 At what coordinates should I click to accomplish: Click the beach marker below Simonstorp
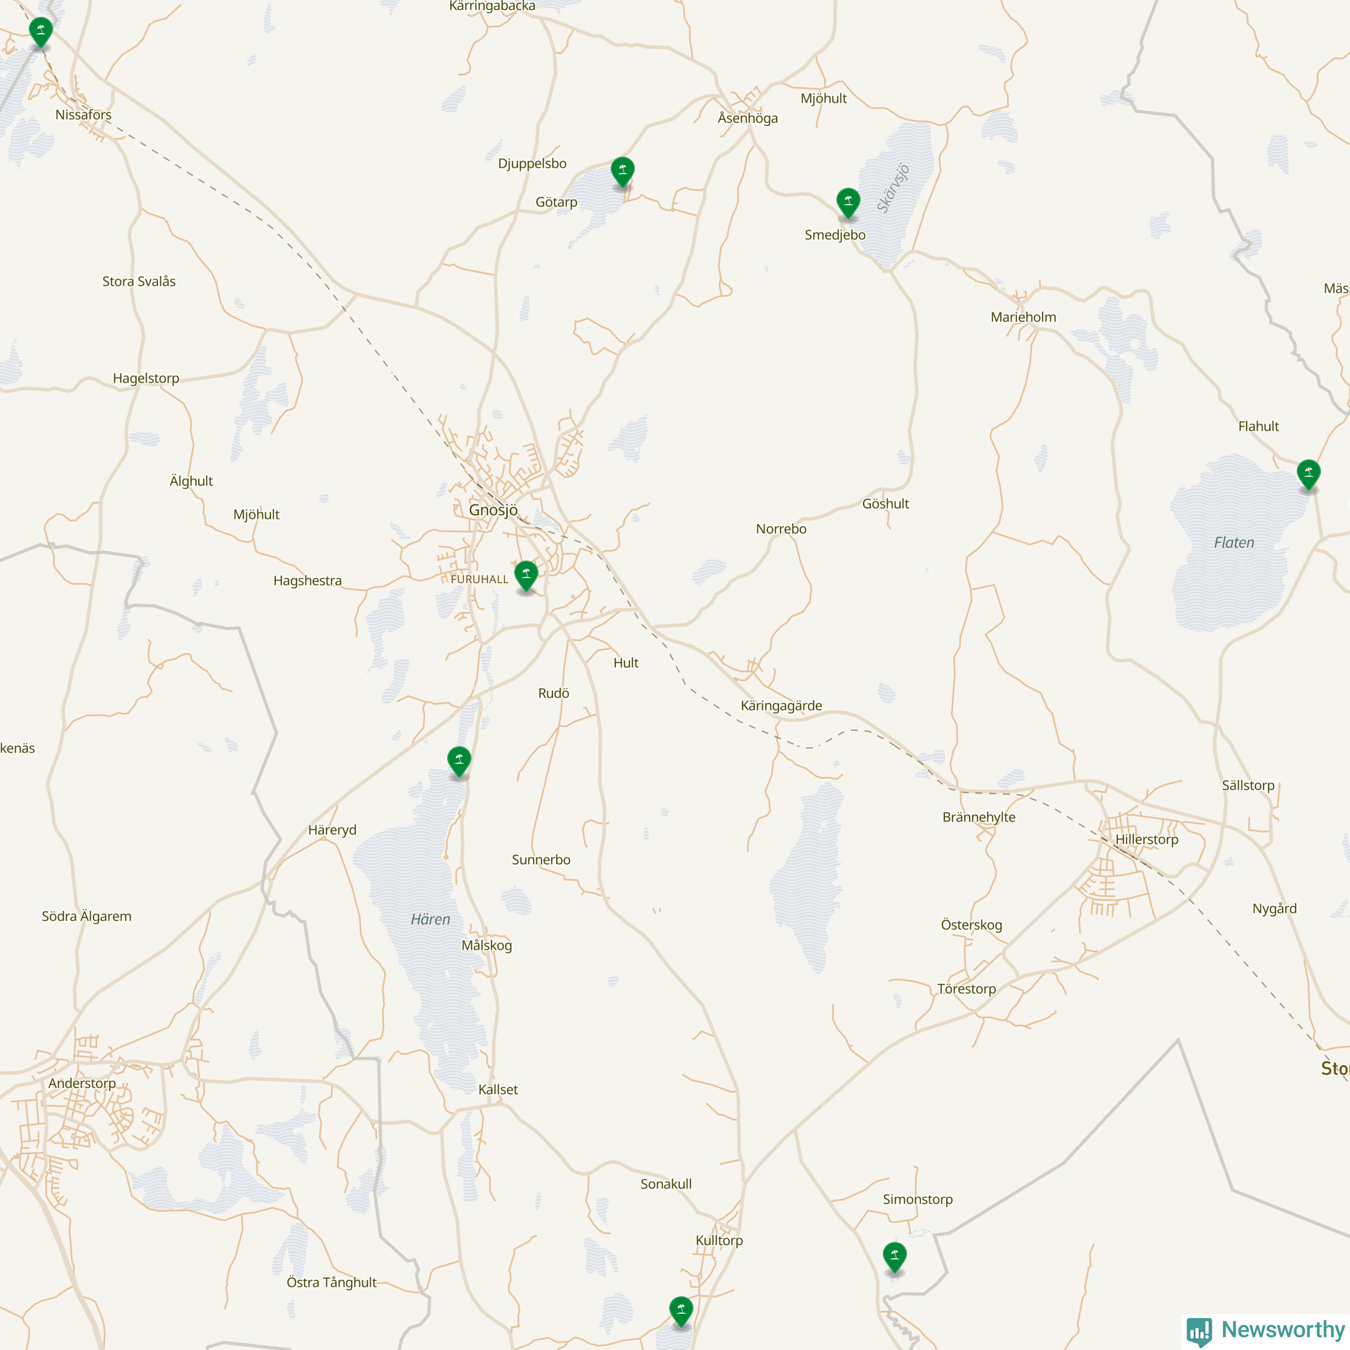coord(894,1258)
